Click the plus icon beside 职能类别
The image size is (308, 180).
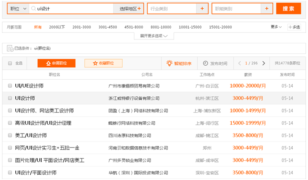coord(266,8)
